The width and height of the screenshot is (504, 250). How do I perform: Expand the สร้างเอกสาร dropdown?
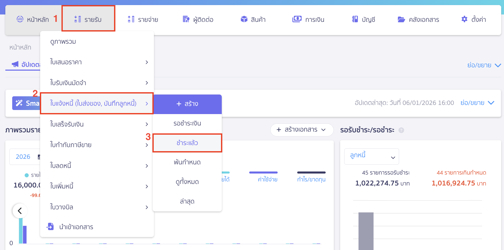click(302, 130)
